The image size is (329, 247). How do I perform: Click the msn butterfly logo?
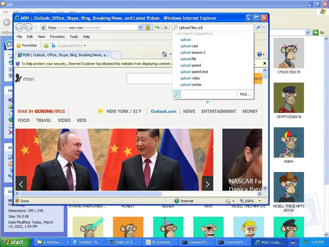(18, 78)
